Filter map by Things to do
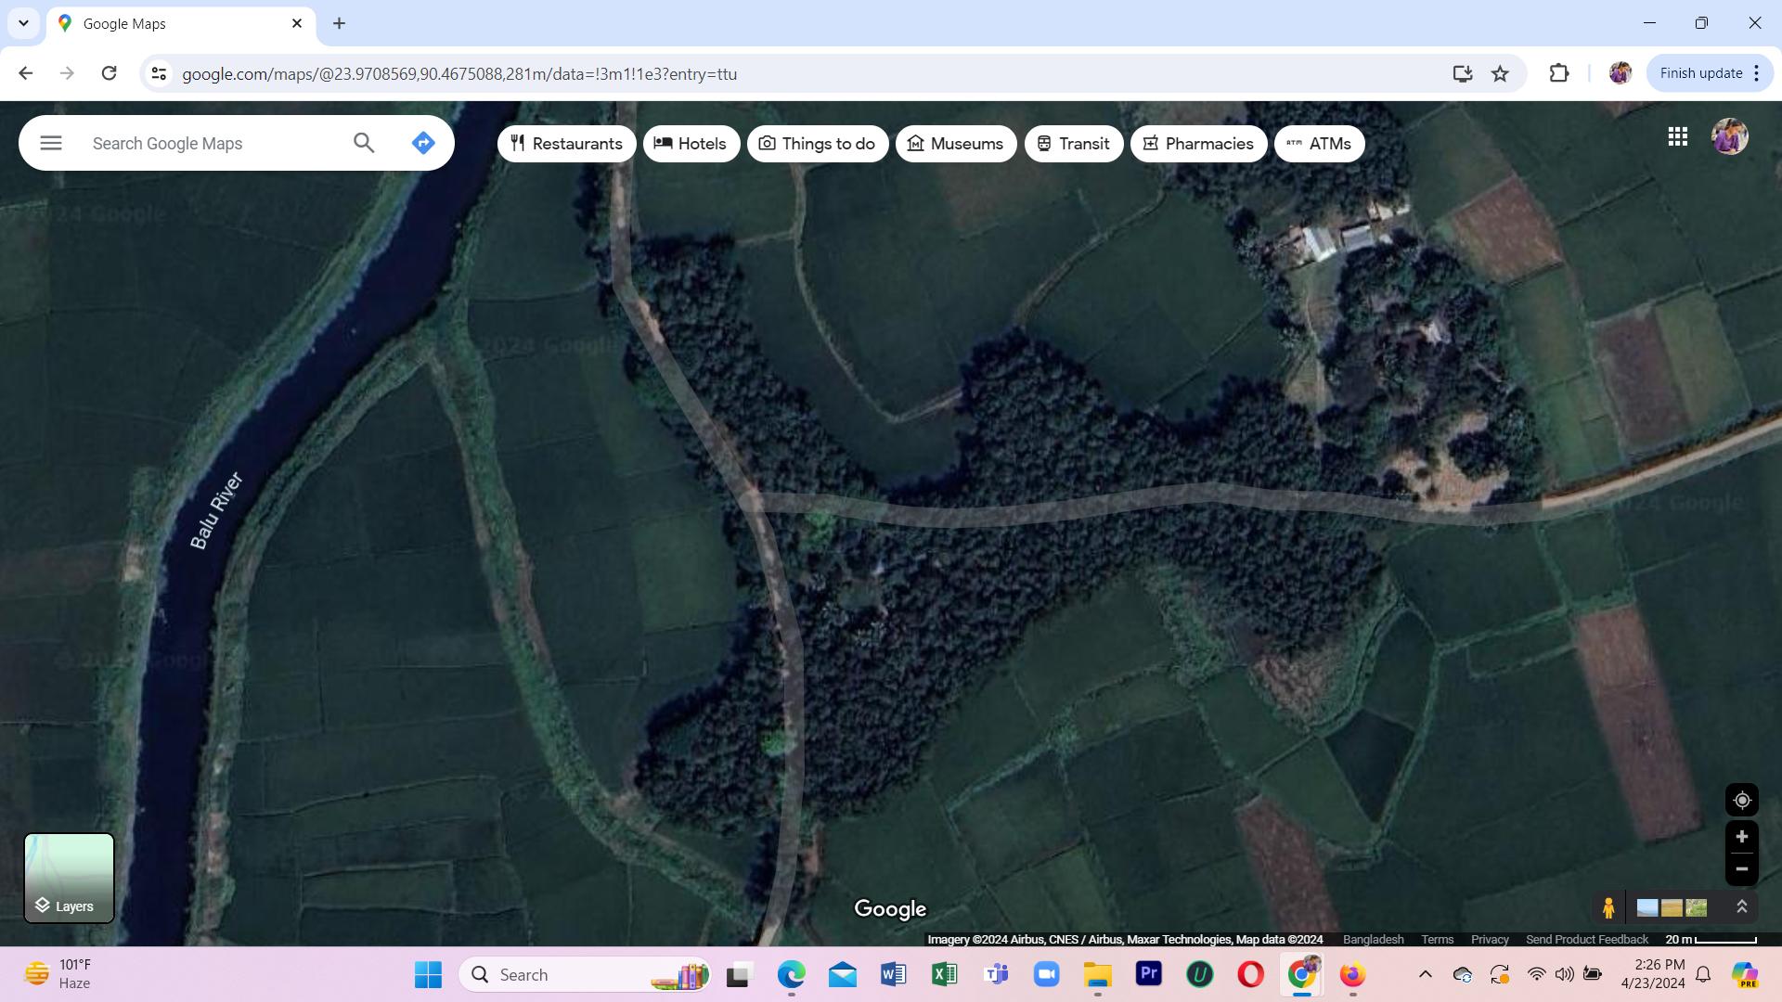The image size is (1782, 1002). (818, 144)
